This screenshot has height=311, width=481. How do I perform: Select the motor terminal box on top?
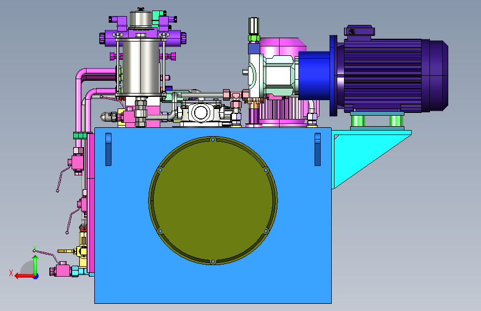click(x=359, y=31)
